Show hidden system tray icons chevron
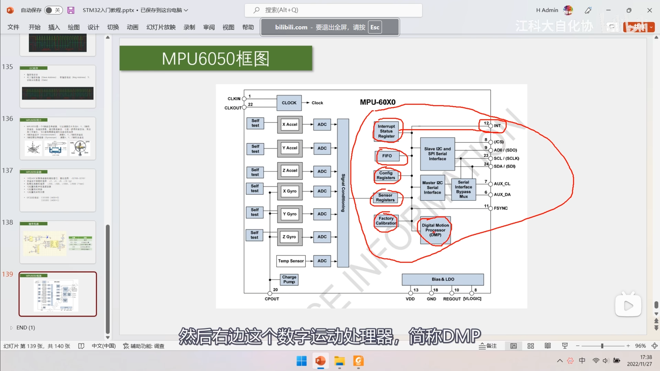This screenshot has height=371, width=660. pyautogui.click(x=560, y=361)
